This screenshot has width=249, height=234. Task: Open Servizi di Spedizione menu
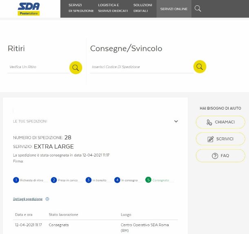coord(81,8)
